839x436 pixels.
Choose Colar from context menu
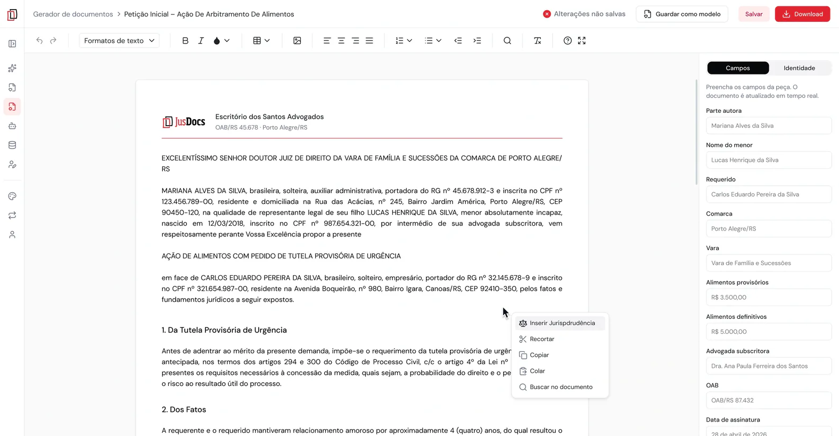pyautogui.click(x=560, y=371)
